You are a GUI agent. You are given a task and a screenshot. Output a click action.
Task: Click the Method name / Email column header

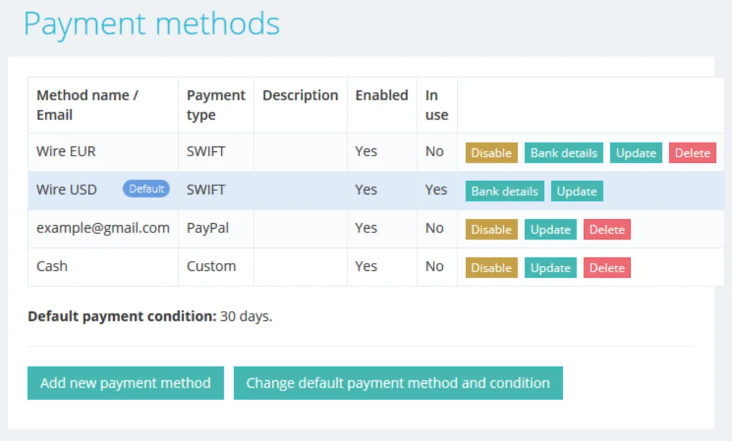pos(87,105)
